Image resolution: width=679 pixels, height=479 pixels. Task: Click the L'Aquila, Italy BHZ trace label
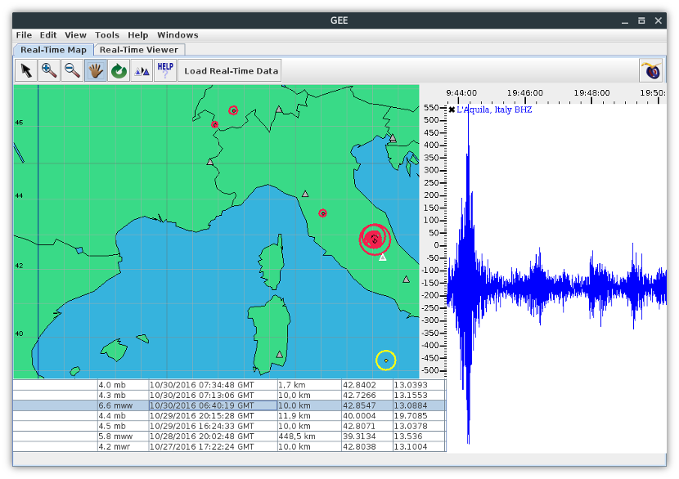pos(494,110)
